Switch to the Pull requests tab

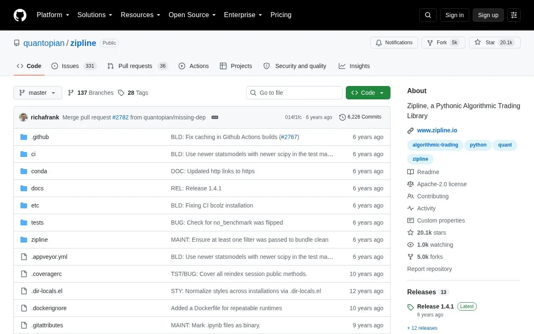(137, 66)
